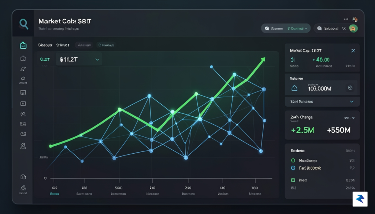Image resolution: width=375 pixels, height=214 pixels.
Task: Open the green highlighted dashboard sidebar icon
Action: 23,45
